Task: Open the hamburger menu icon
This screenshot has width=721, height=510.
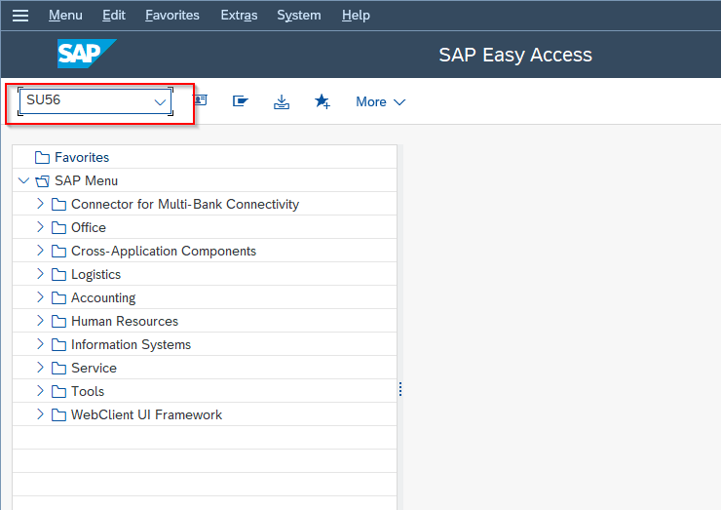Action: coord(20,16)
